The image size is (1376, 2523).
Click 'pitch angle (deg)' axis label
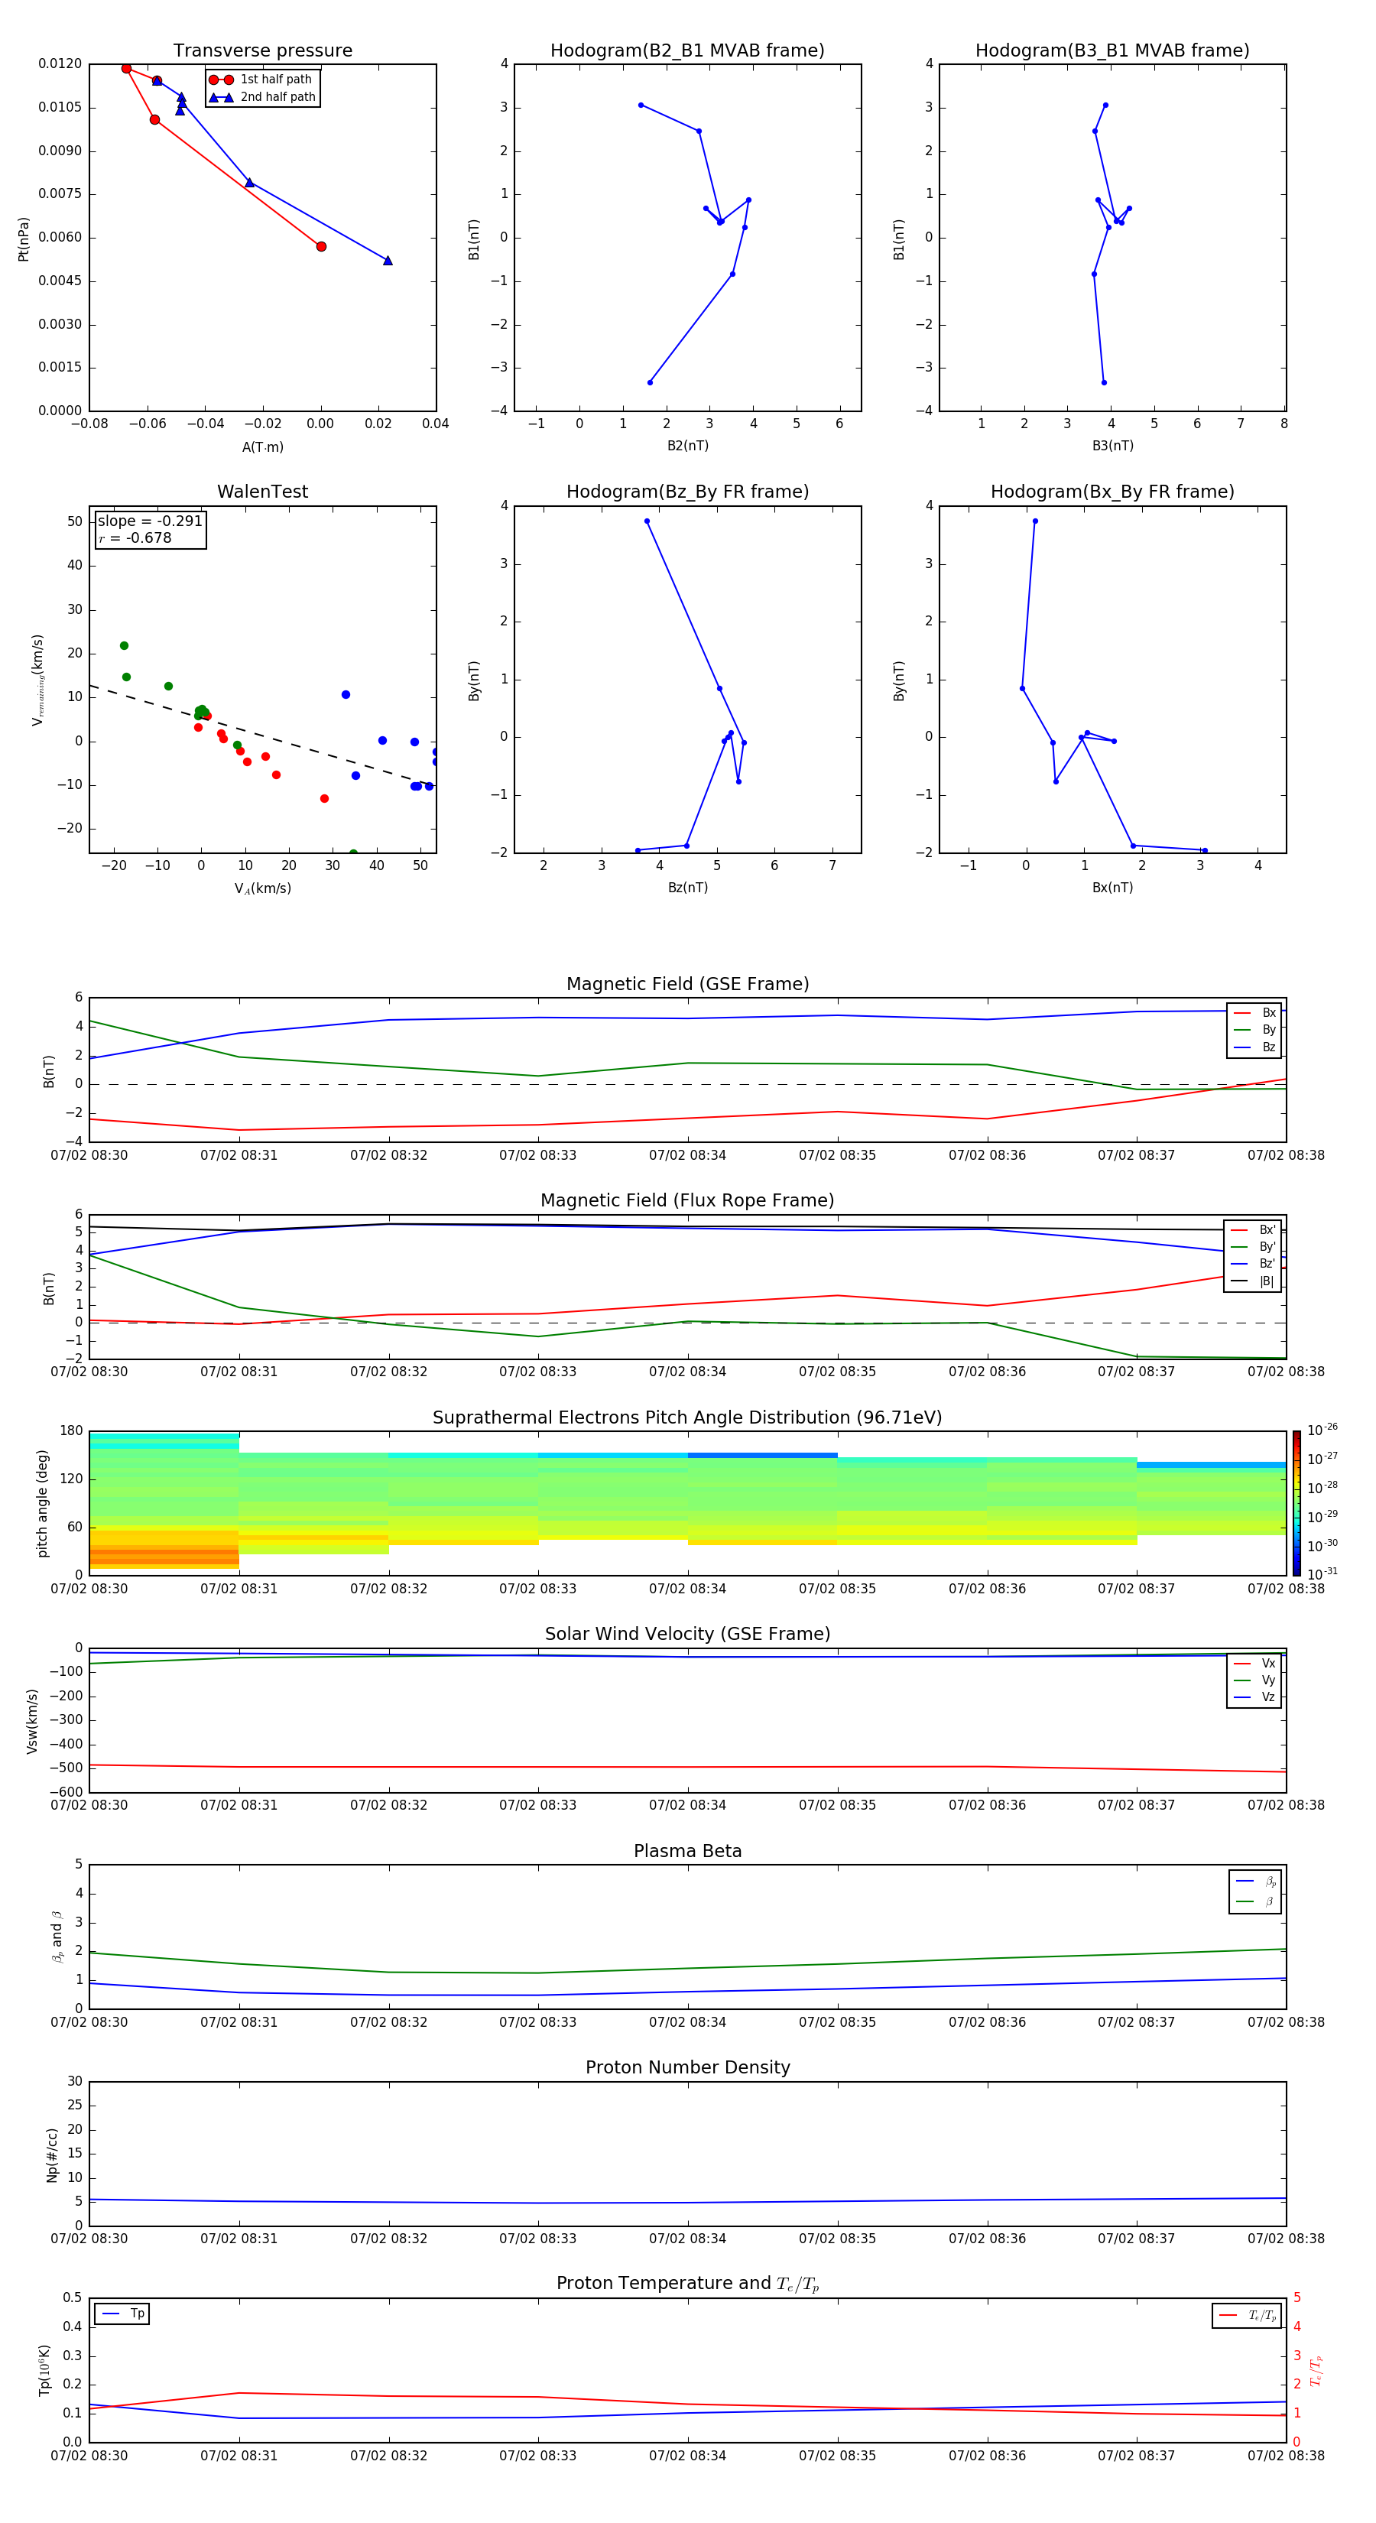pos(42,1503)
